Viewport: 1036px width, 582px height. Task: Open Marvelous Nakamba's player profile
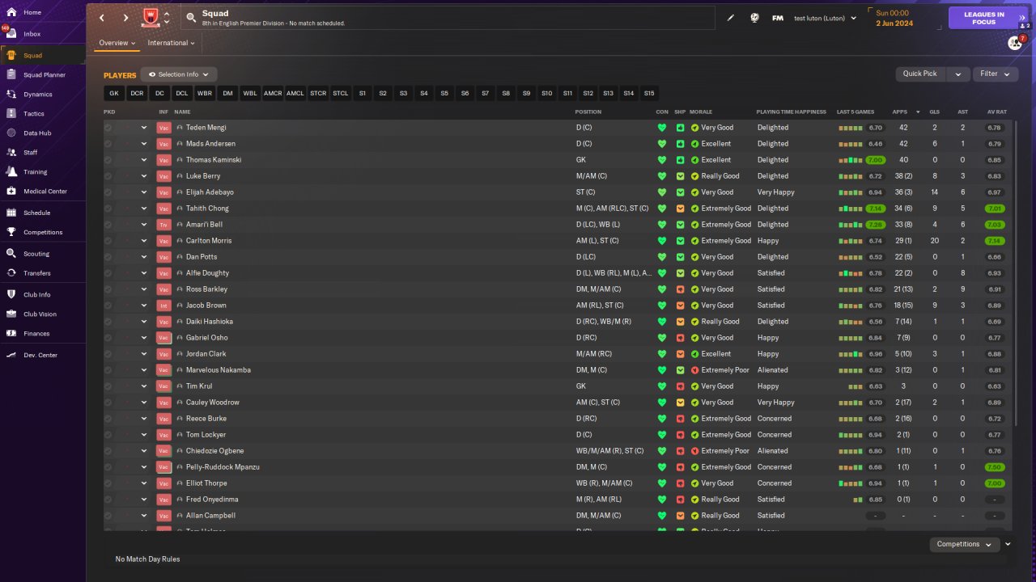pyautogui.click(x=219, y=370)
